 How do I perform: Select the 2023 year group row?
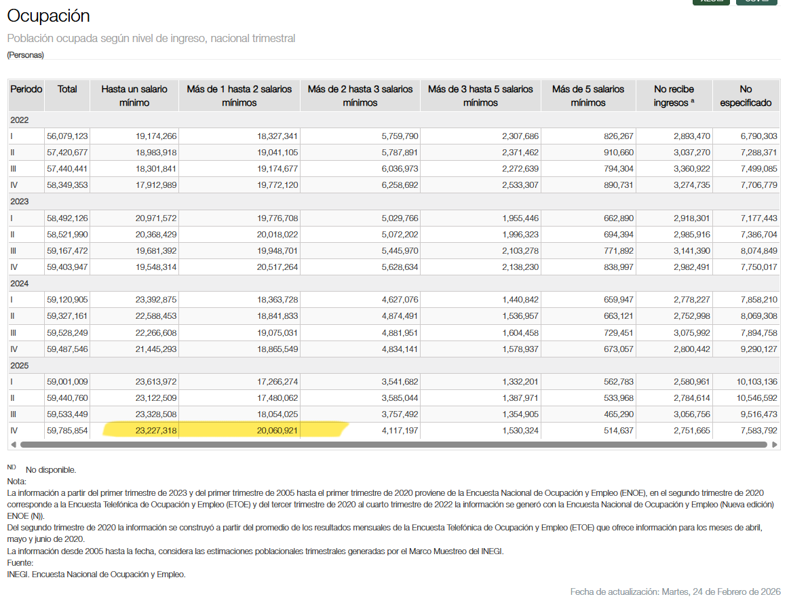(394, 201)
